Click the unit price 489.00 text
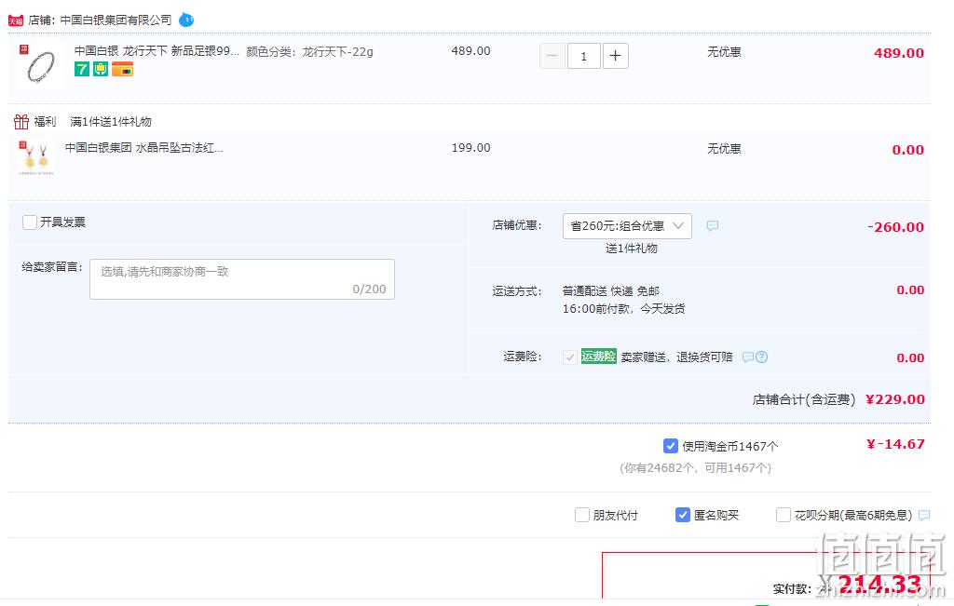The image size is (954, 606). pos(470,51)
